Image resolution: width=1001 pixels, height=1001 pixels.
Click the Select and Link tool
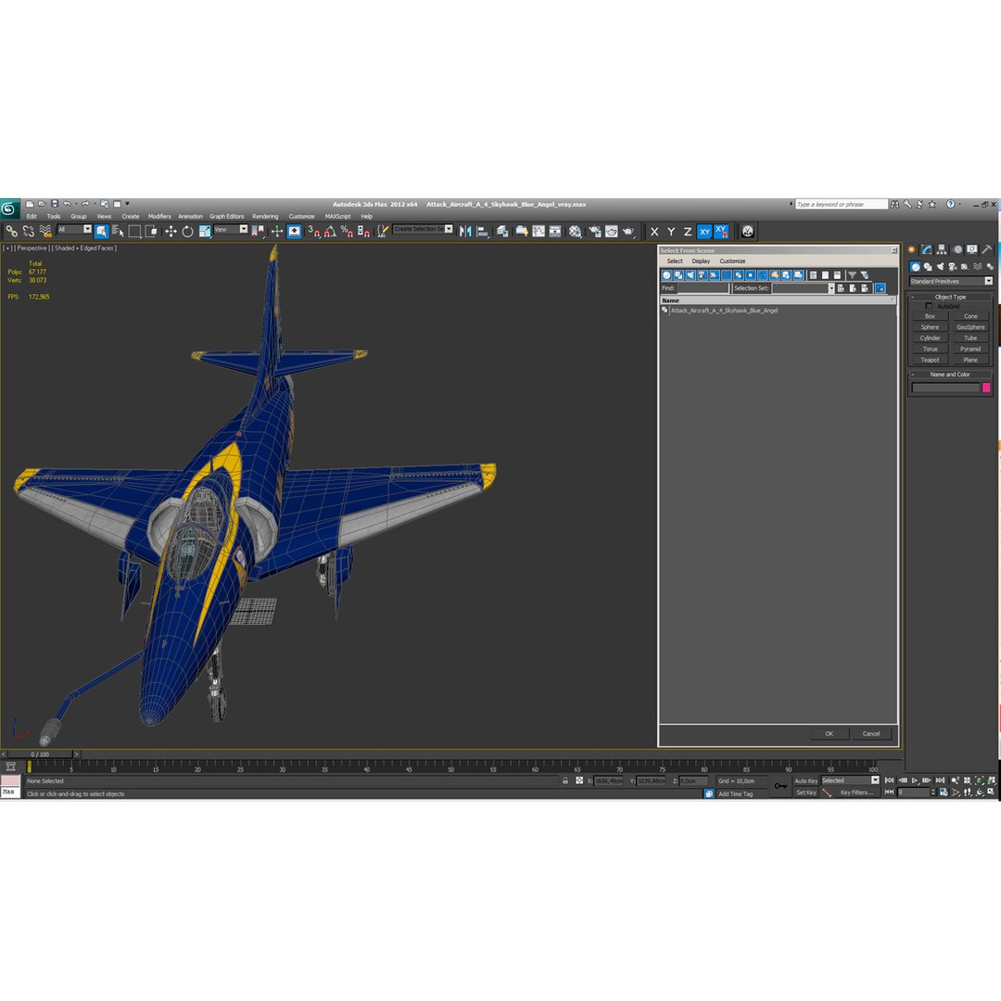coord(11,231)
